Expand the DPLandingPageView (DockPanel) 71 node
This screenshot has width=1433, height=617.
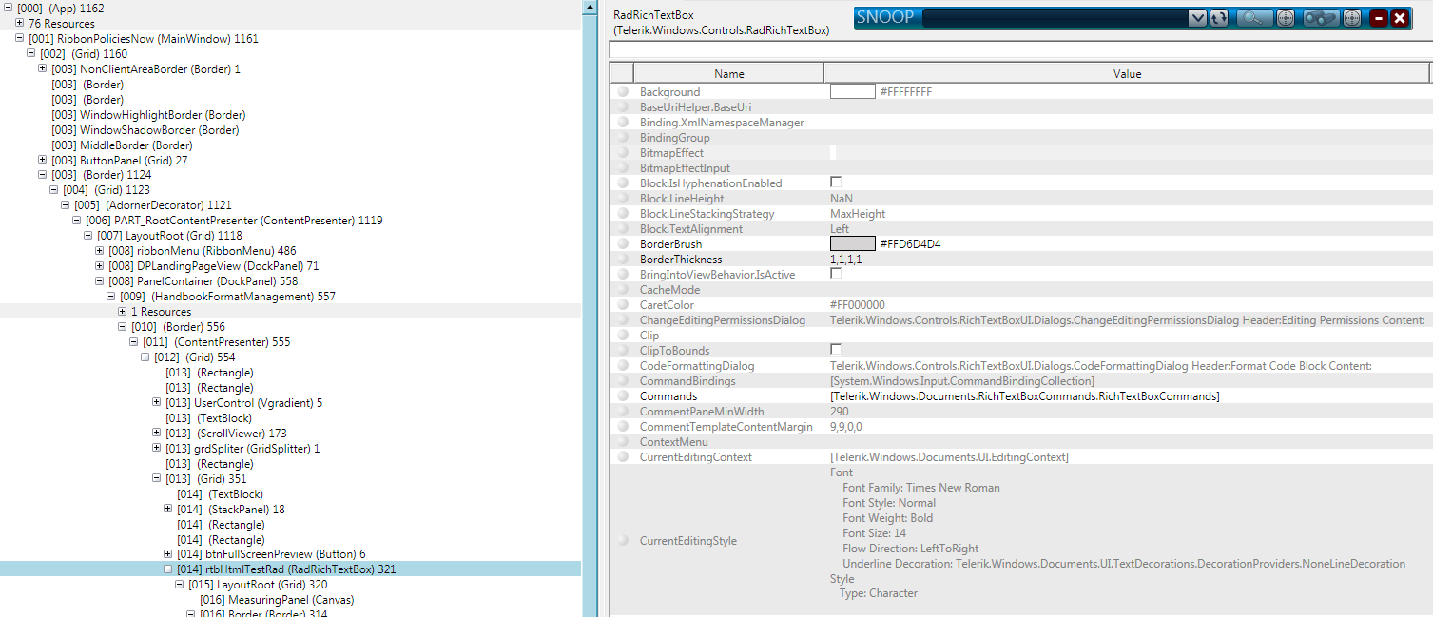pos(100,266)
